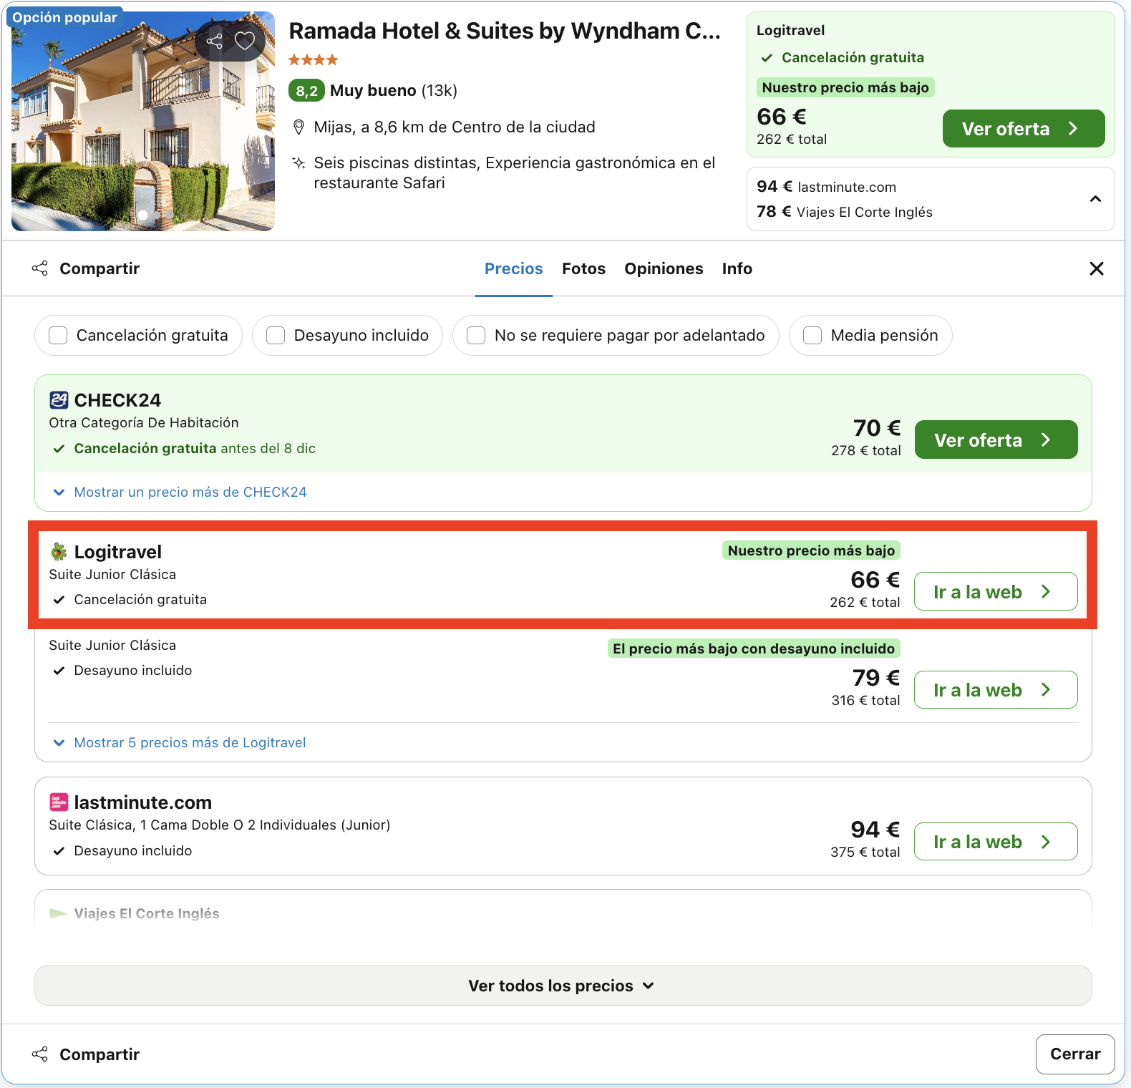The image size is (1131, 1088).
Task: Click the 8,2 rating badge
Action: (x=306, y=91)
